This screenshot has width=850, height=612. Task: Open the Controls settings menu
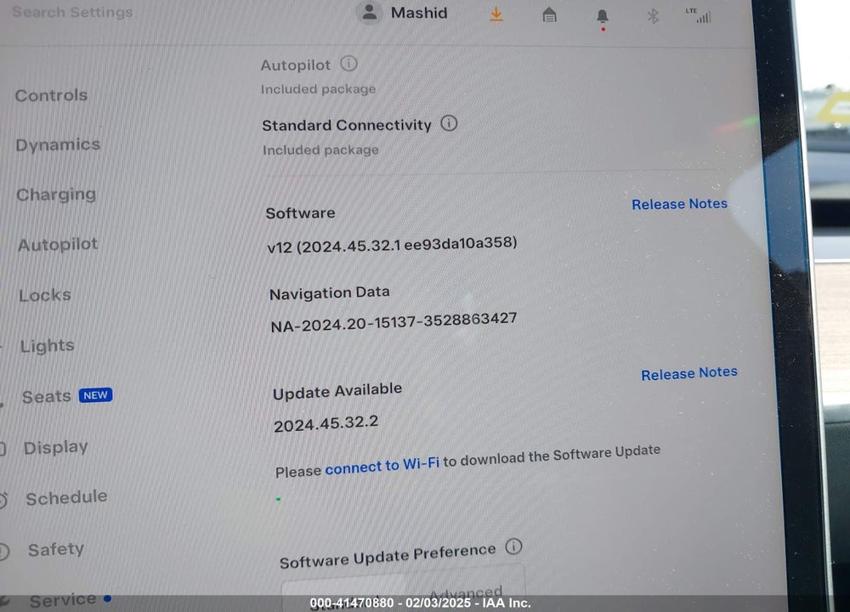pos(52,95)
